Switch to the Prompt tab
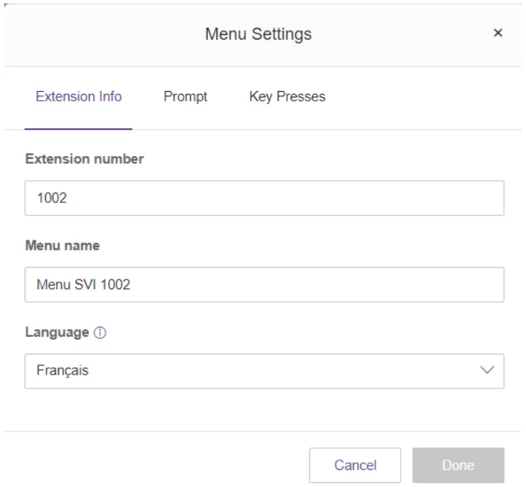Image resolution: width=526 pixels, height=487 pixels. (x=185, y=97)
